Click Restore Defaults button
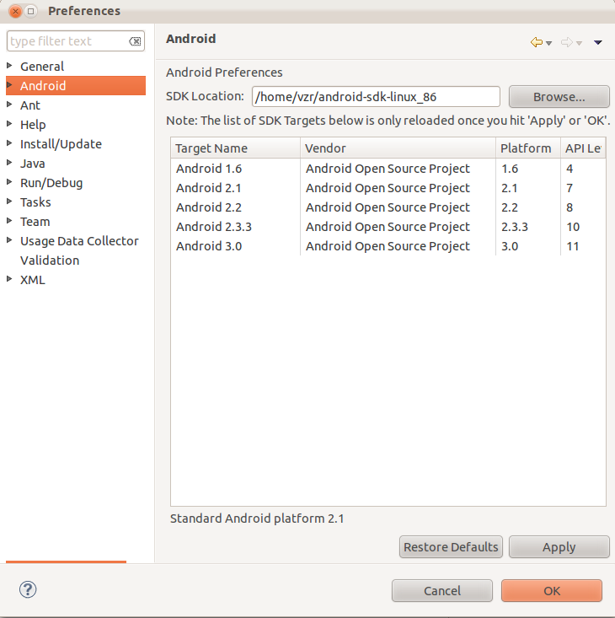 [x=451, y=546]
